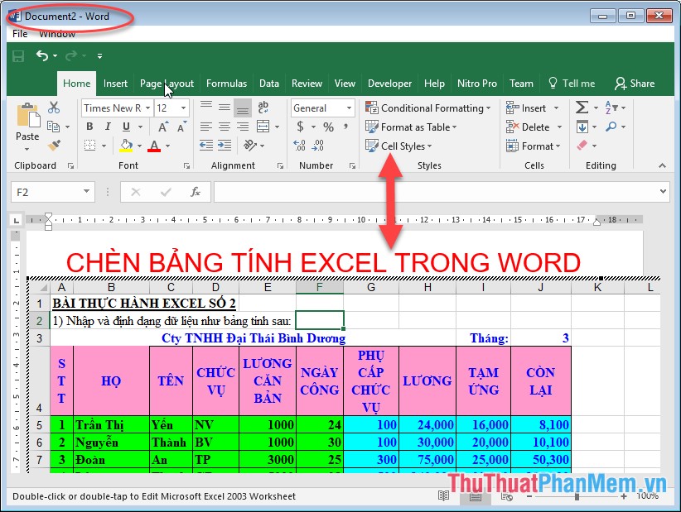Click the Clear eraser icon
This screenshot has width=681, height=512.
pyautogui.click(x=582, y=146)
